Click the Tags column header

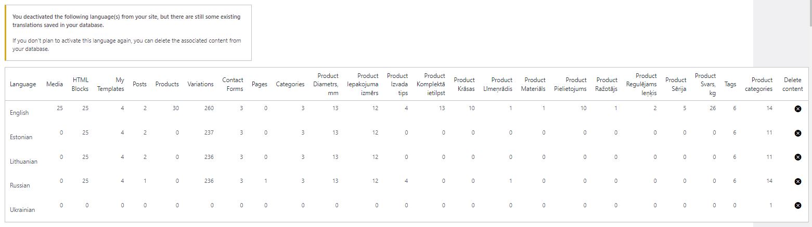click(730, 84)
